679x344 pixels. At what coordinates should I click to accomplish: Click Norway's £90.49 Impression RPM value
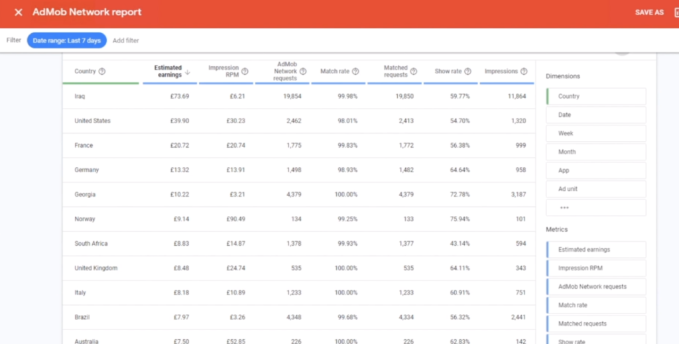(235, 219)
